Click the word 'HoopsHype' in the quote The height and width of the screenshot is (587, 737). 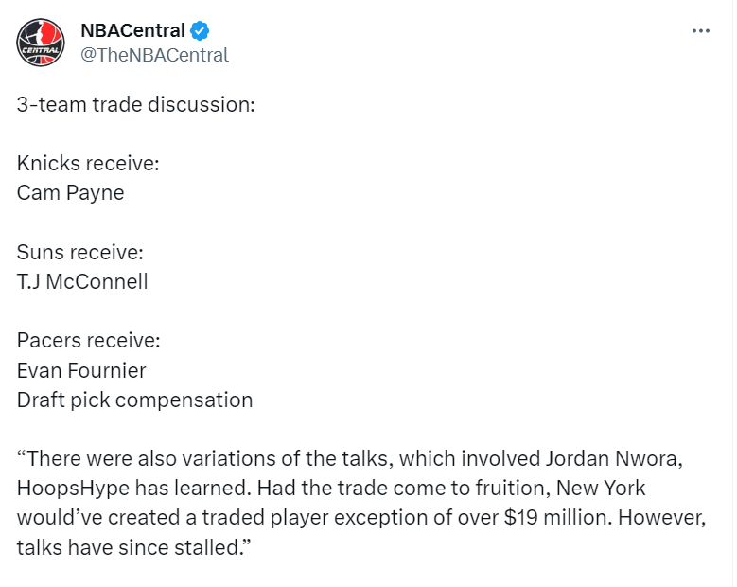74,489
